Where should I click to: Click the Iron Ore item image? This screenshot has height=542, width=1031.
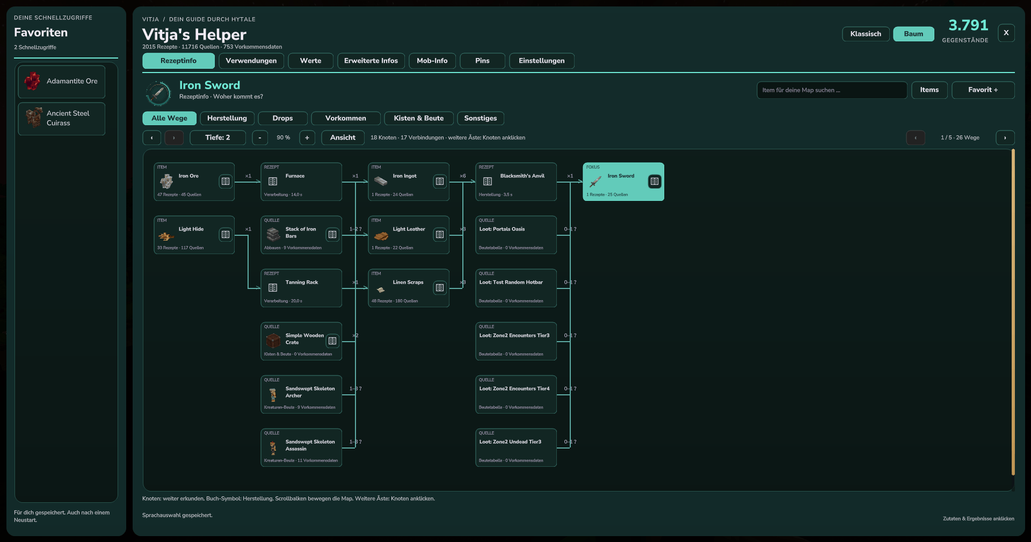[x=166, y=182]
